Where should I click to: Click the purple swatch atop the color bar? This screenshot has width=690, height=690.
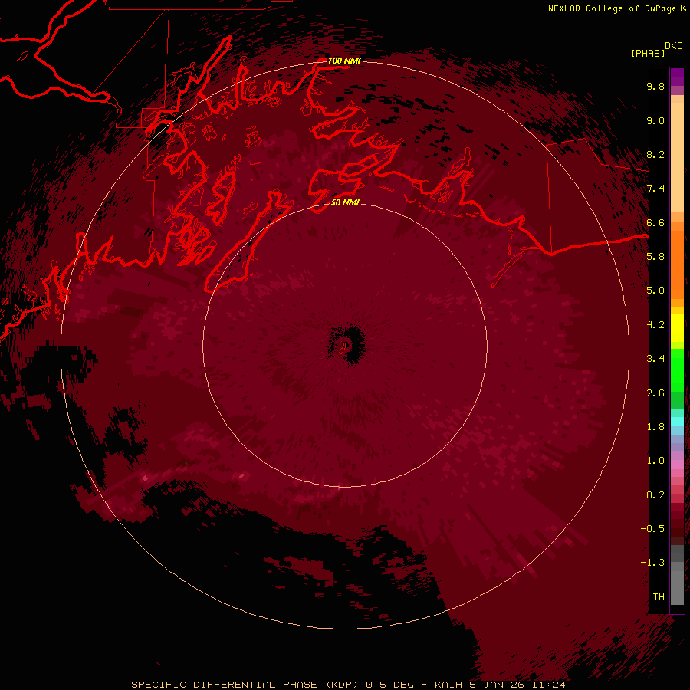677,77
